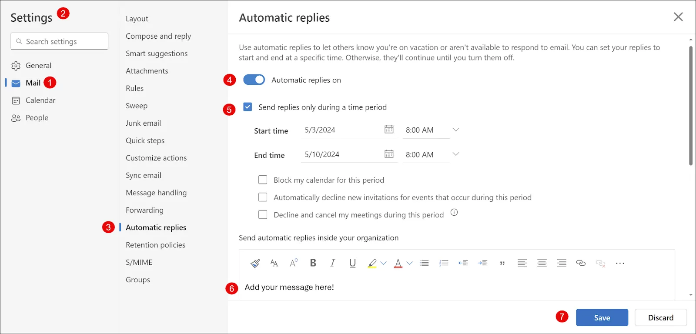Open Start time calendar picker
This screenshot has height=334, width=696.
[389, 130]
